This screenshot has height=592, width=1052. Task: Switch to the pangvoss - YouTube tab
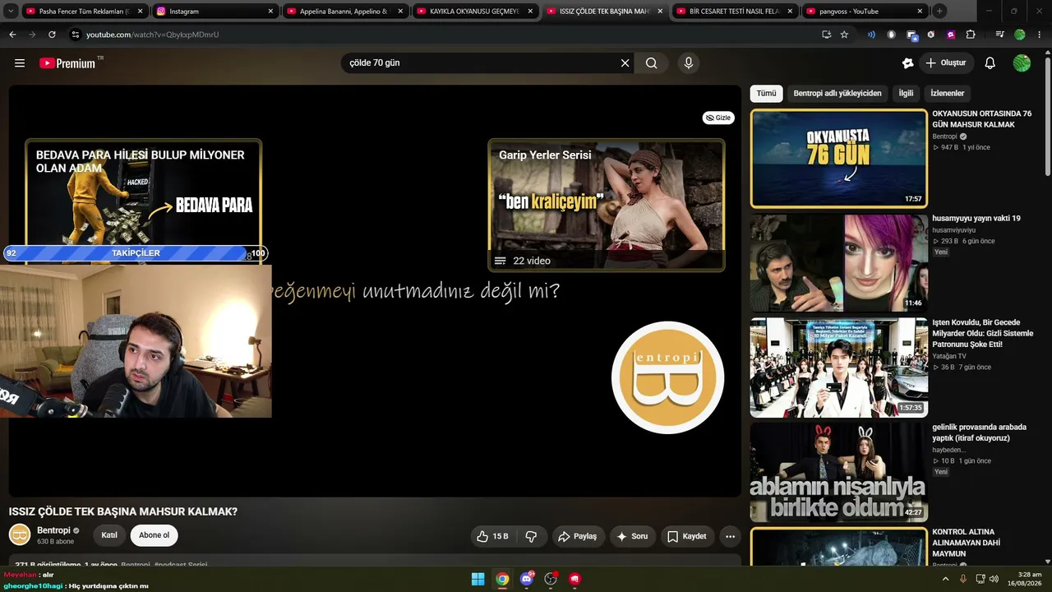pyautogui.click(x=863, y=12)
